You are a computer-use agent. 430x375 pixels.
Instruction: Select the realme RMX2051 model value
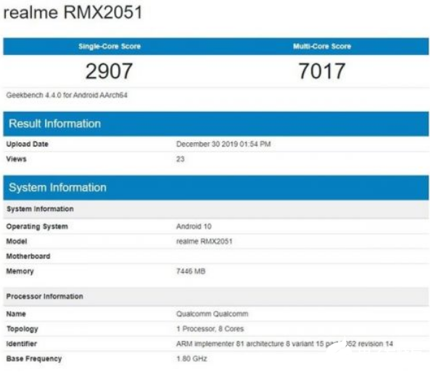point(204,242)
